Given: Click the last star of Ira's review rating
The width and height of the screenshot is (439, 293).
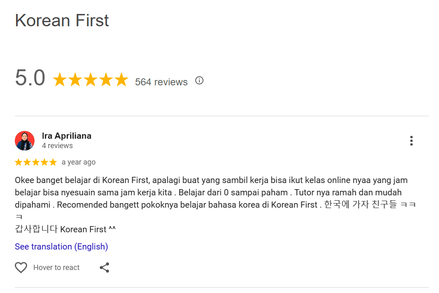Looking at the screenshot, I should [53, 162].
